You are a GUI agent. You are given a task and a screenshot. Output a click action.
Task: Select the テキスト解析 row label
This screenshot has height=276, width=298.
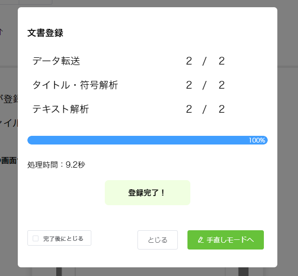(x=61, y=109)
